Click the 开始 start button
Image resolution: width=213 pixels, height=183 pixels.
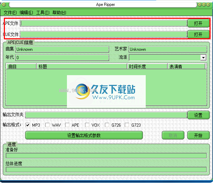(198, 135)
